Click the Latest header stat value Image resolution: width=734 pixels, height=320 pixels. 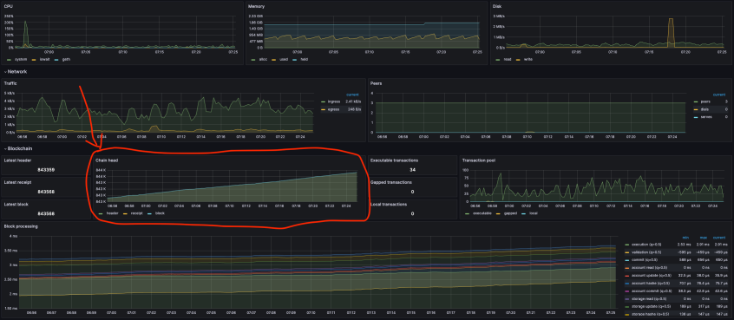tap(46, 170)
